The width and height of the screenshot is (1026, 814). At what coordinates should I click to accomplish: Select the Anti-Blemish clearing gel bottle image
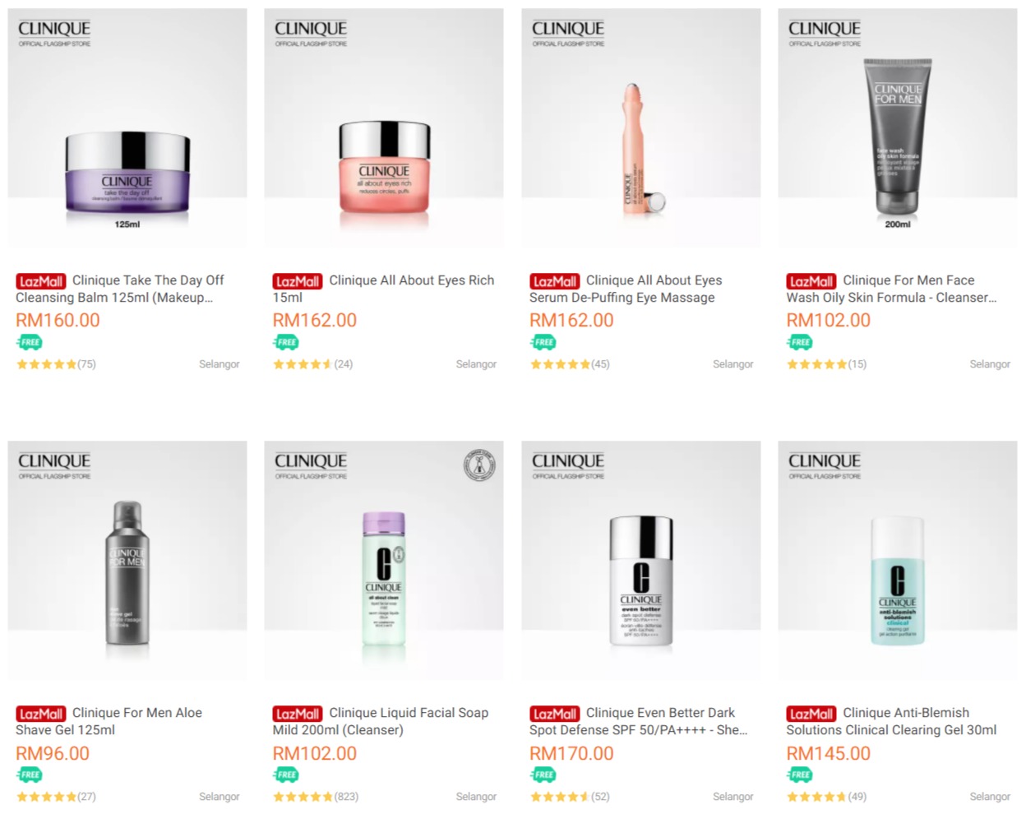point(898,561)
